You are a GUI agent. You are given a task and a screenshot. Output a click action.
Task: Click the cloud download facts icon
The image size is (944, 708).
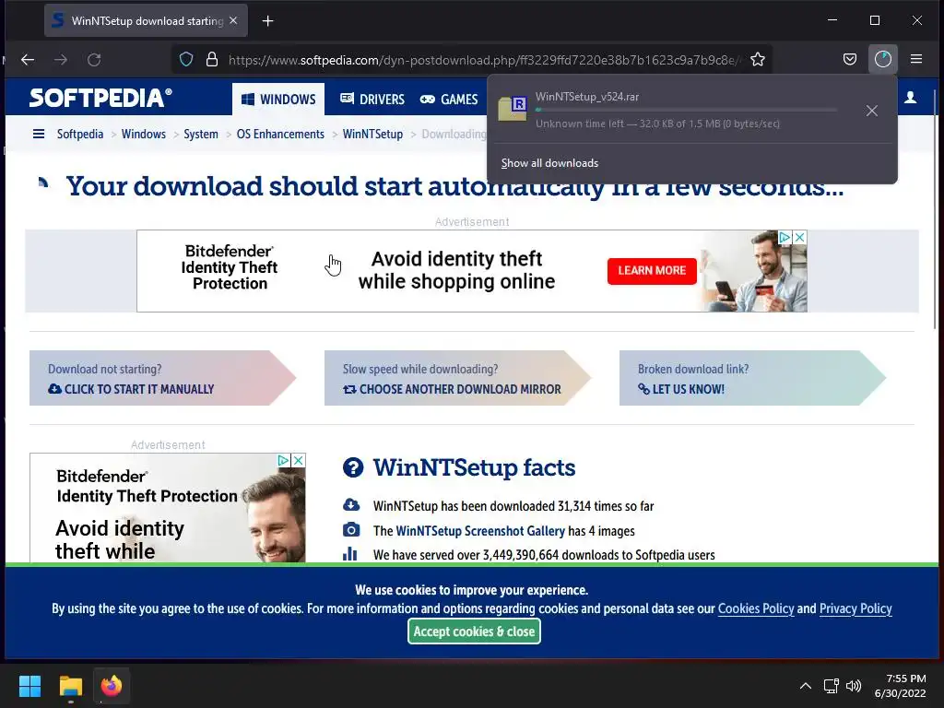(x=351, y=505)
